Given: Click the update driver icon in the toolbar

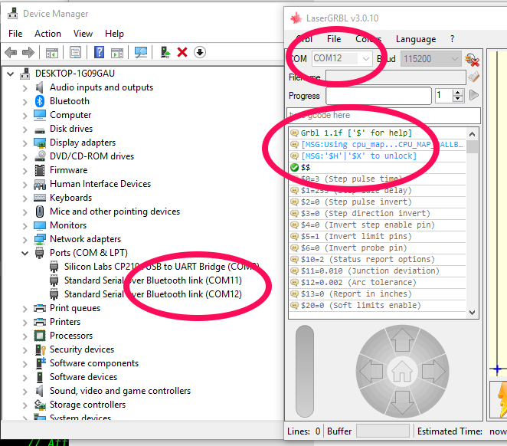Looking at the screenshot, I should [164, 52].
